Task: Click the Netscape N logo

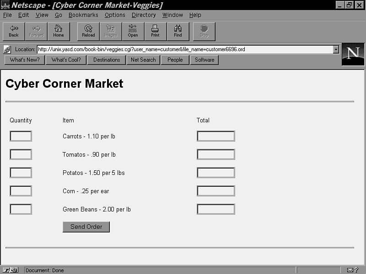Action: pos(353,54)
